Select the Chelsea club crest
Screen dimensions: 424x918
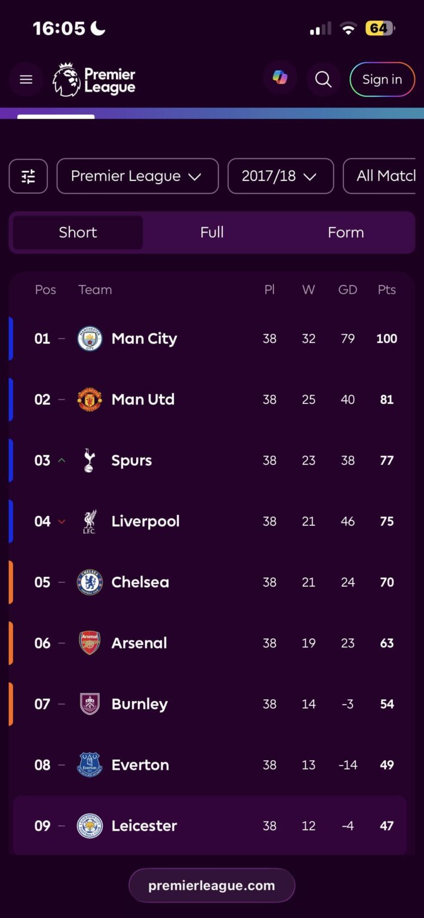click(x=89, y=582)
